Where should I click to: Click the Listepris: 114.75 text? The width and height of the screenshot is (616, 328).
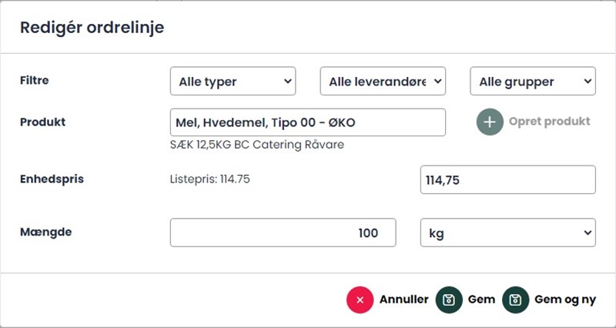coord(209,179)
